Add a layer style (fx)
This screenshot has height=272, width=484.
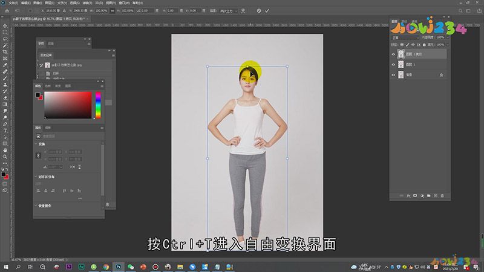click(x=408, y=196)
